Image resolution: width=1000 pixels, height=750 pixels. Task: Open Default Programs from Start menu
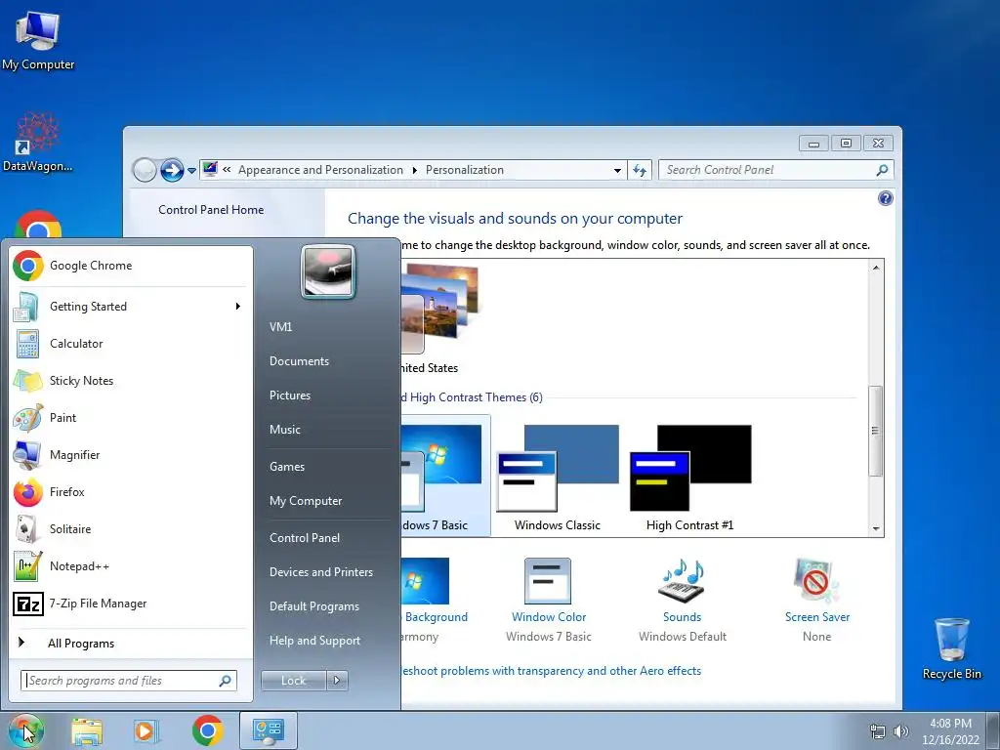pyautogui.click(x=314, y=605)
